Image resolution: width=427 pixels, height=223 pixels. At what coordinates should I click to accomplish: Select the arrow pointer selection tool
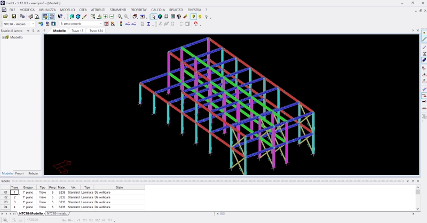click(x=154, y=17)
